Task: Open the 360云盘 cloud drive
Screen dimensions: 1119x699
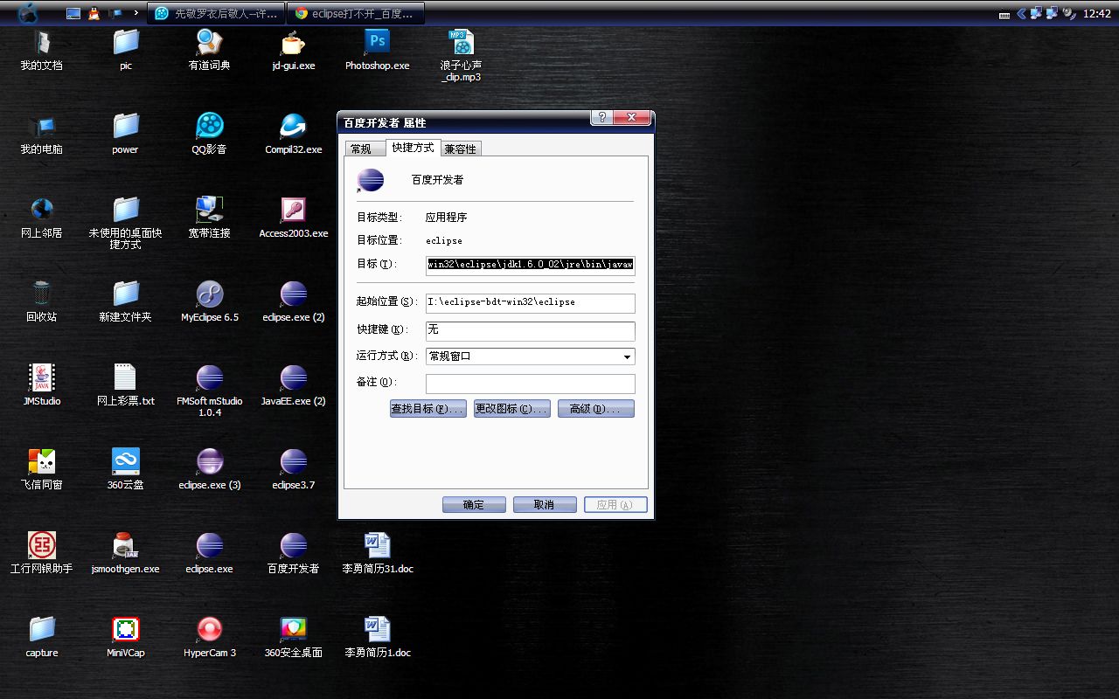Action: pos(125,463)
